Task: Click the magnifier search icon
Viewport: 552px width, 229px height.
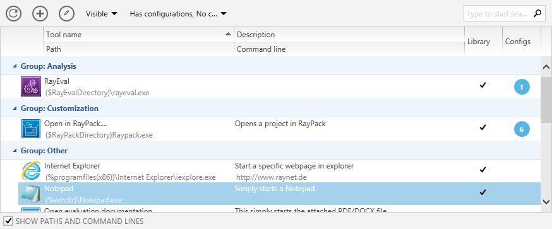Action: point(537,14)
